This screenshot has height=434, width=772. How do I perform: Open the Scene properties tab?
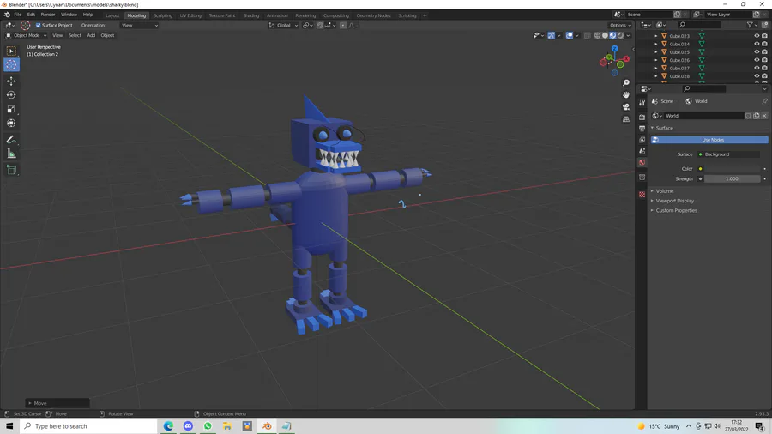coord(642,151)
